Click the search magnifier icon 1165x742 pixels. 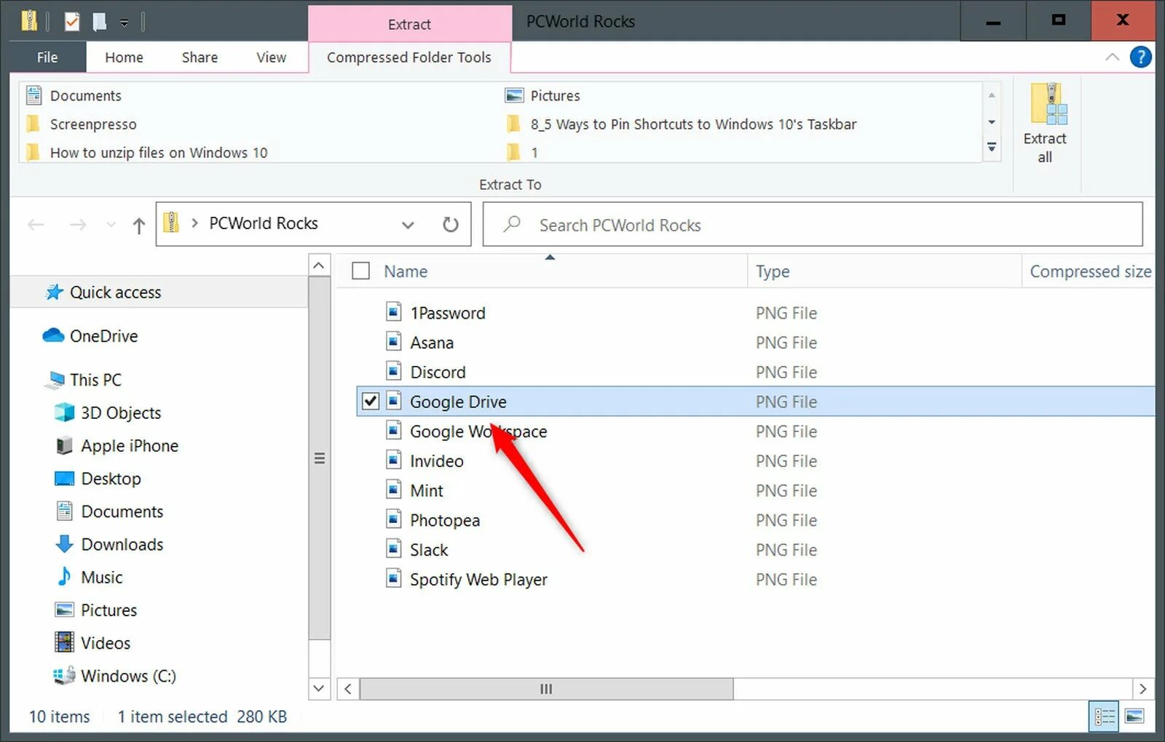(x=512, y=224)
